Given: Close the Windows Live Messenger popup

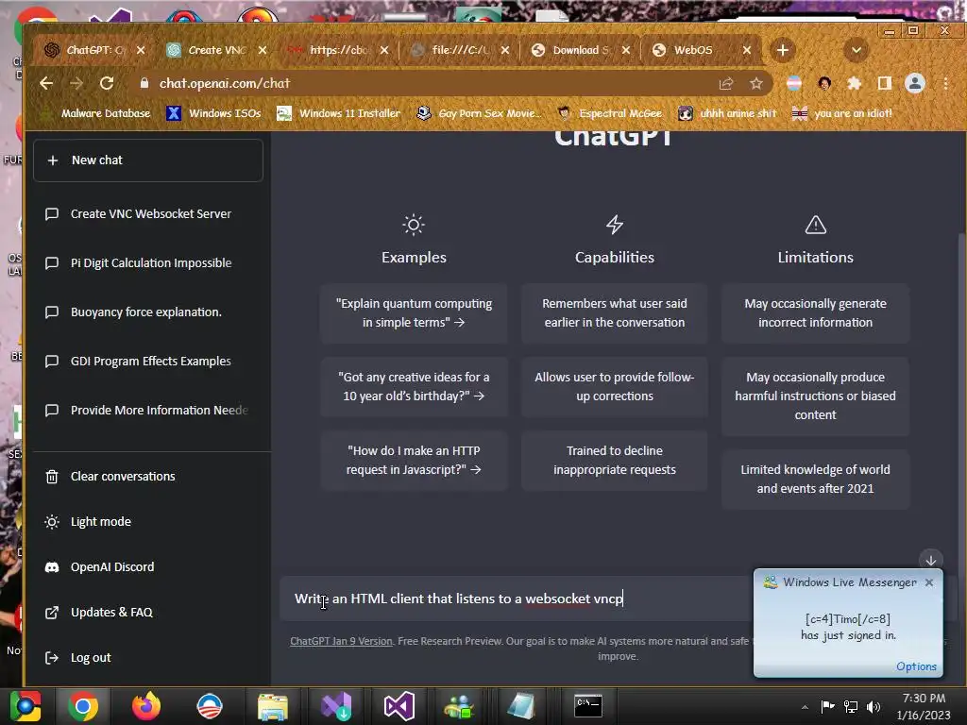Looking at the screenshot, I should [929, 582].
